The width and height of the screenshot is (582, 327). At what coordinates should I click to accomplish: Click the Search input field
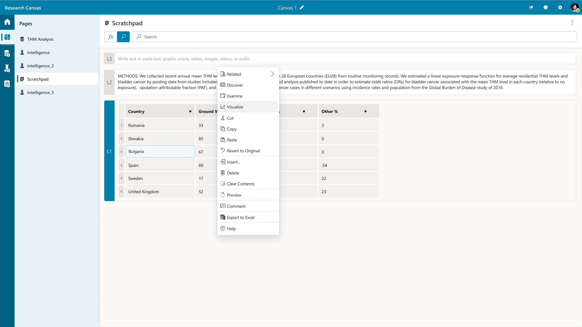(x=355, y=37)
